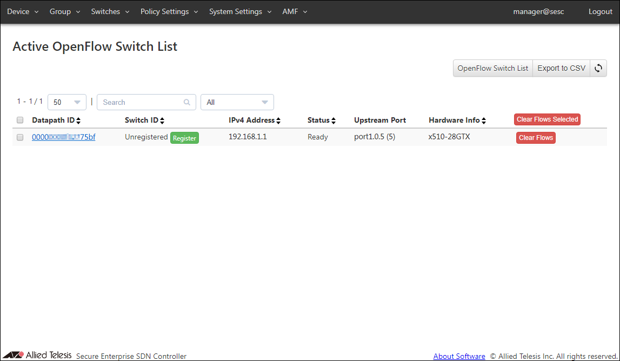620x361 pixels.
Task: Click in the Search input field
Action: tap(141, 102)
